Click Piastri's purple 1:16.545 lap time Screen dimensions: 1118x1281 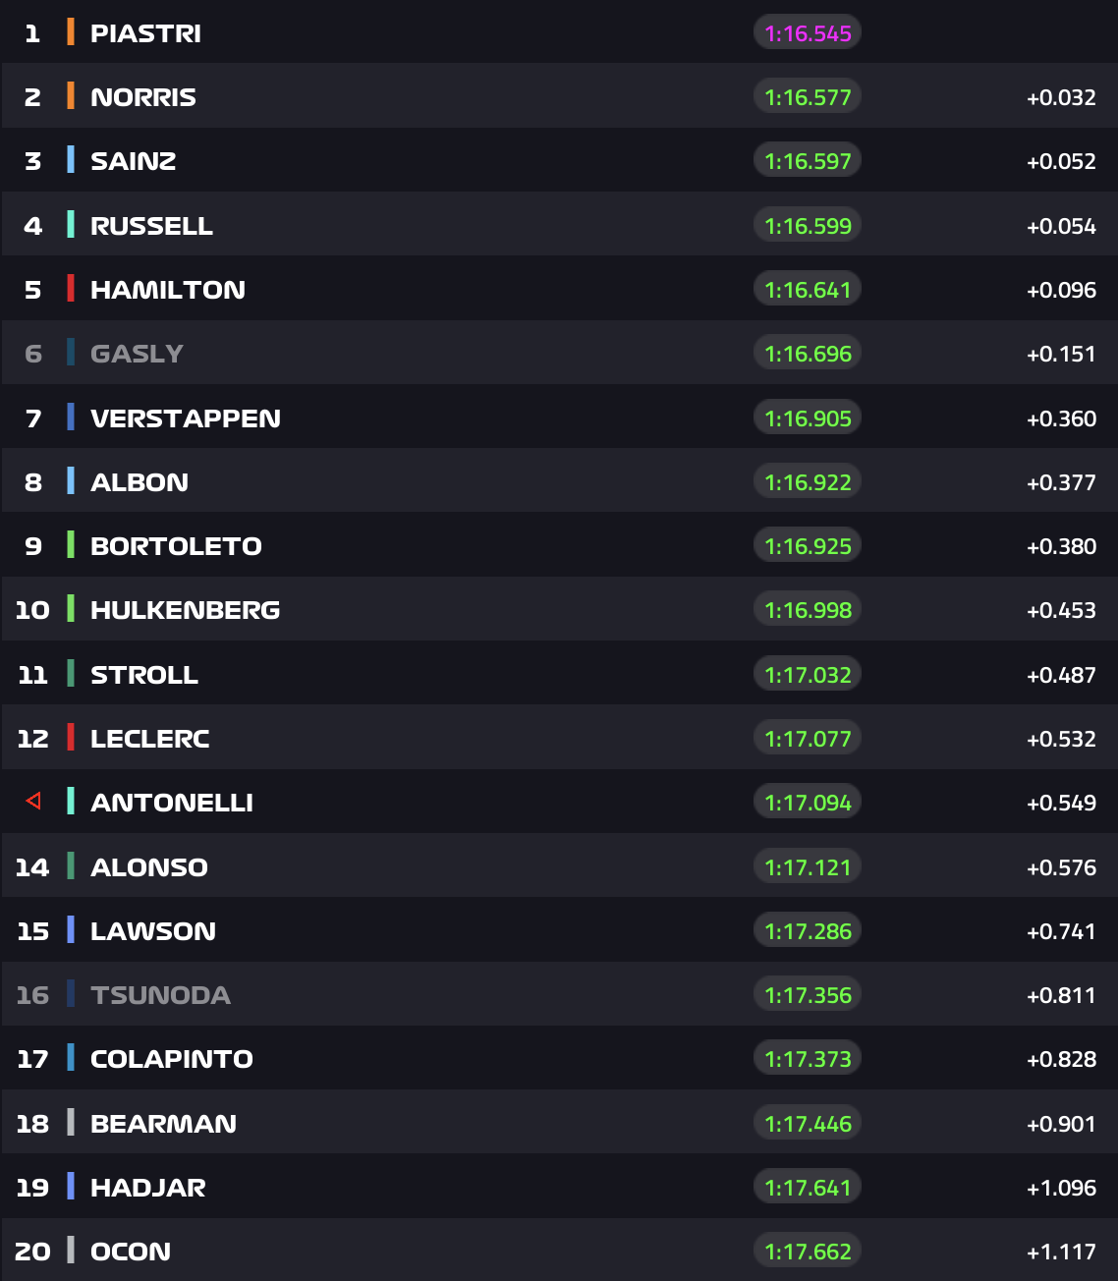(808, 33)
